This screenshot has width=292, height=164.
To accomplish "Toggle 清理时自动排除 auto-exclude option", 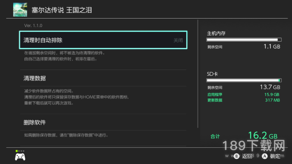I will pyautogui.click(x=103, y=40).
